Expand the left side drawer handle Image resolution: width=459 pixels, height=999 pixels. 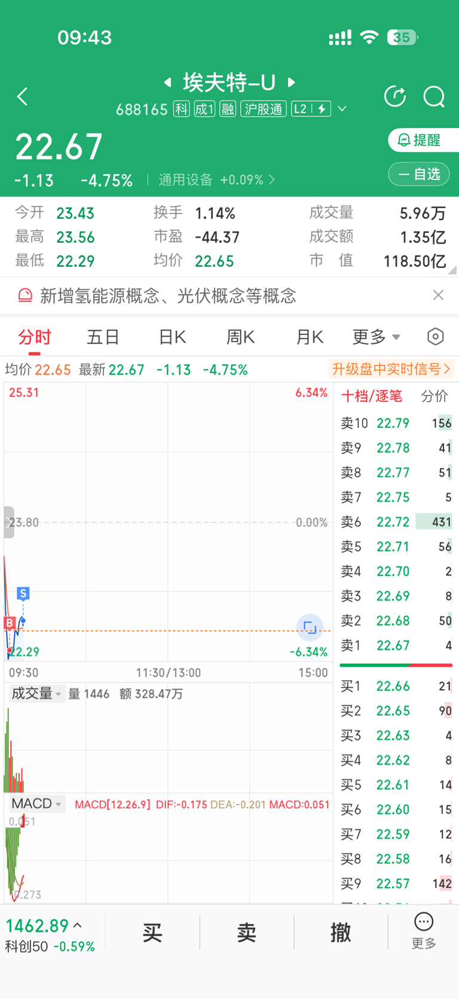(8, 522)
